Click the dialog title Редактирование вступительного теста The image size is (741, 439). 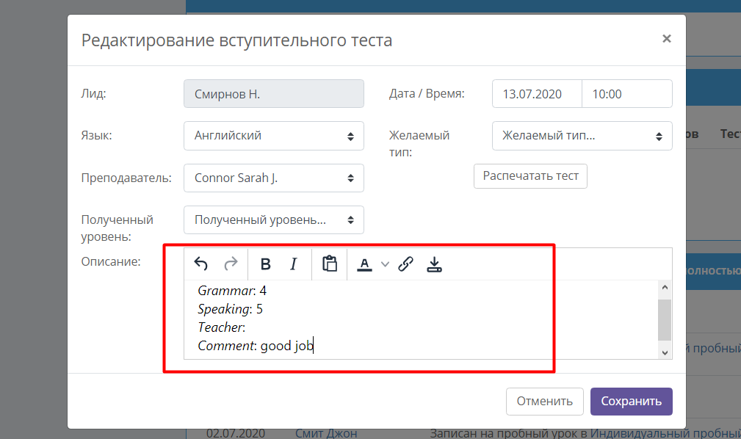click(236, 40)
